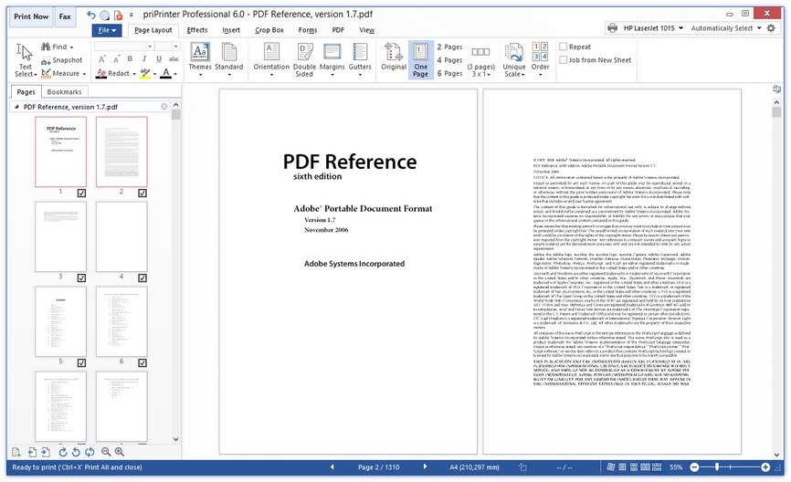
Task: Enable Job from New Sheet checkbox
Action: (564, 60)
